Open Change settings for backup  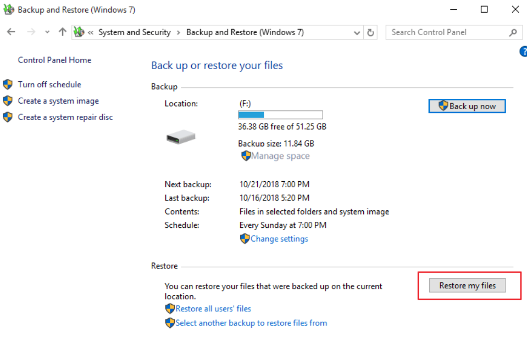279,239
